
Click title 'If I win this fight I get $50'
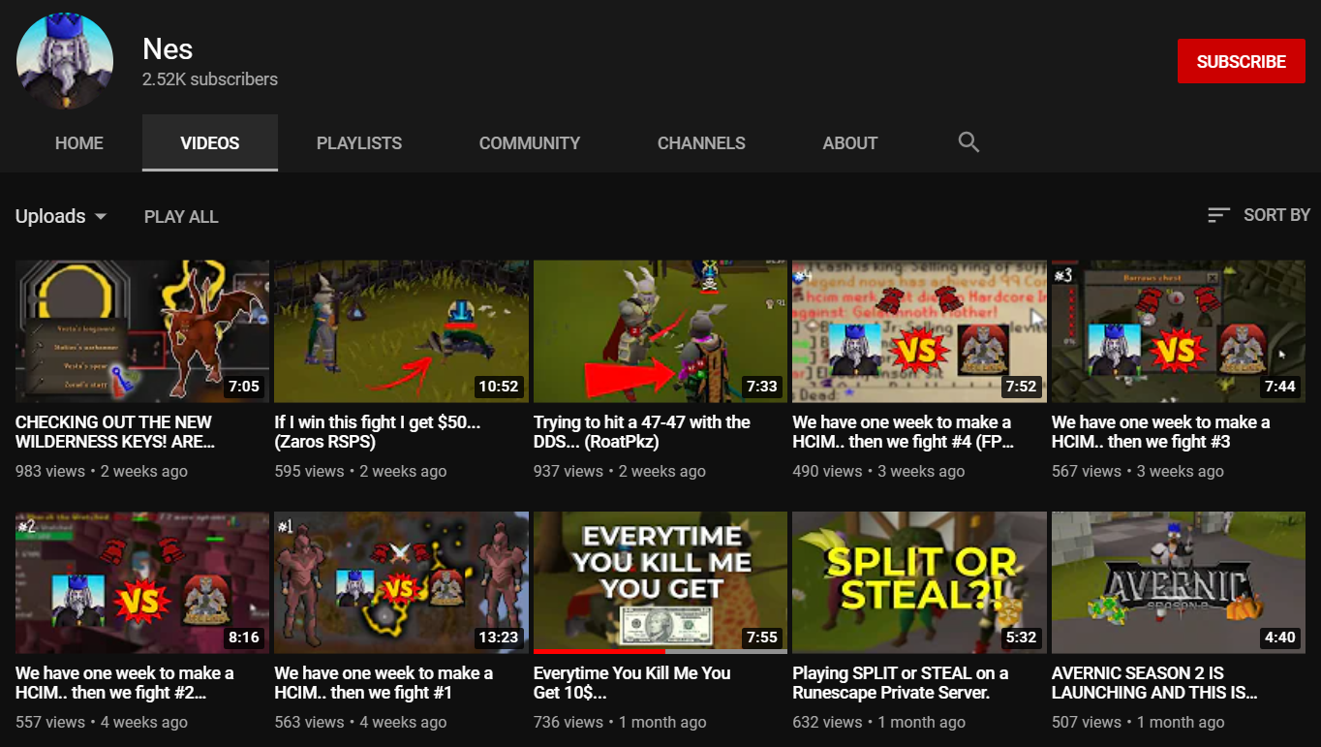378,432
